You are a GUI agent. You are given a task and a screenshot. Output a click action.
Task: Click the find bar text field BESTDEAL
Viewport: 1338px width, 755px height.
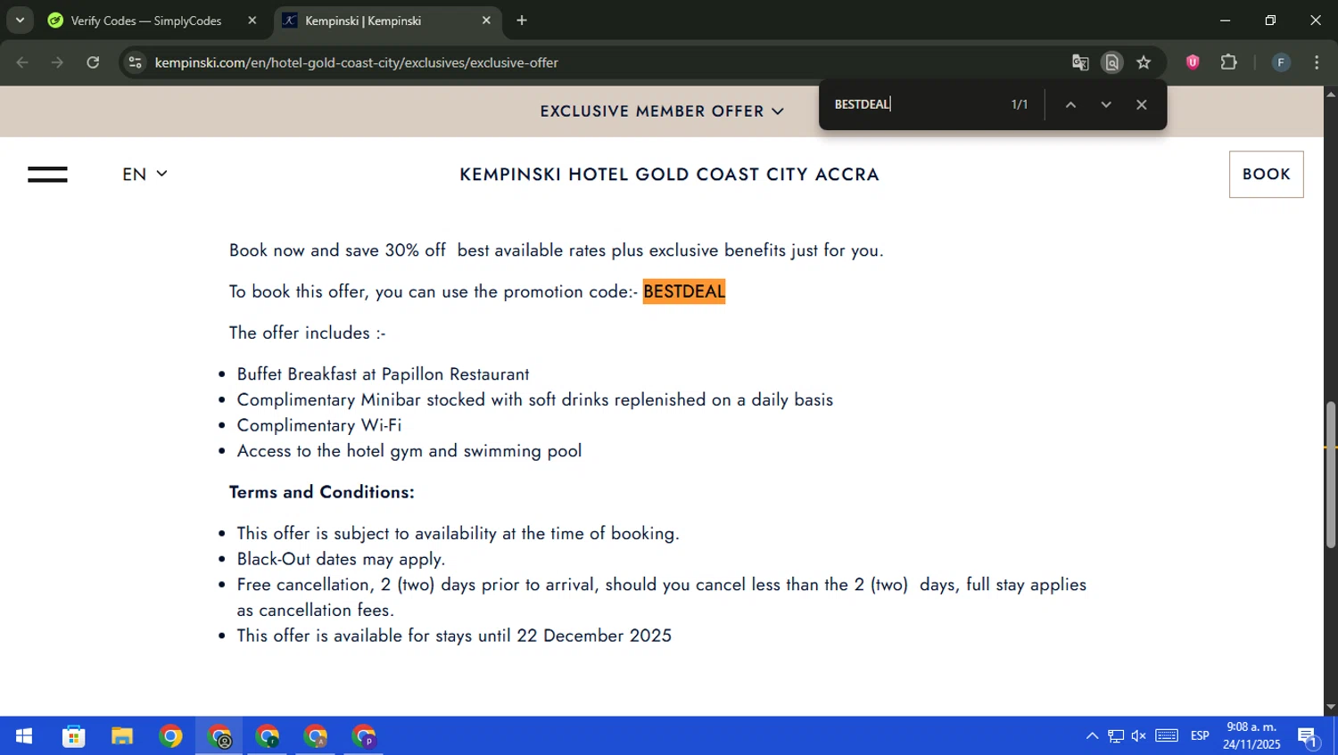point(912,104)
